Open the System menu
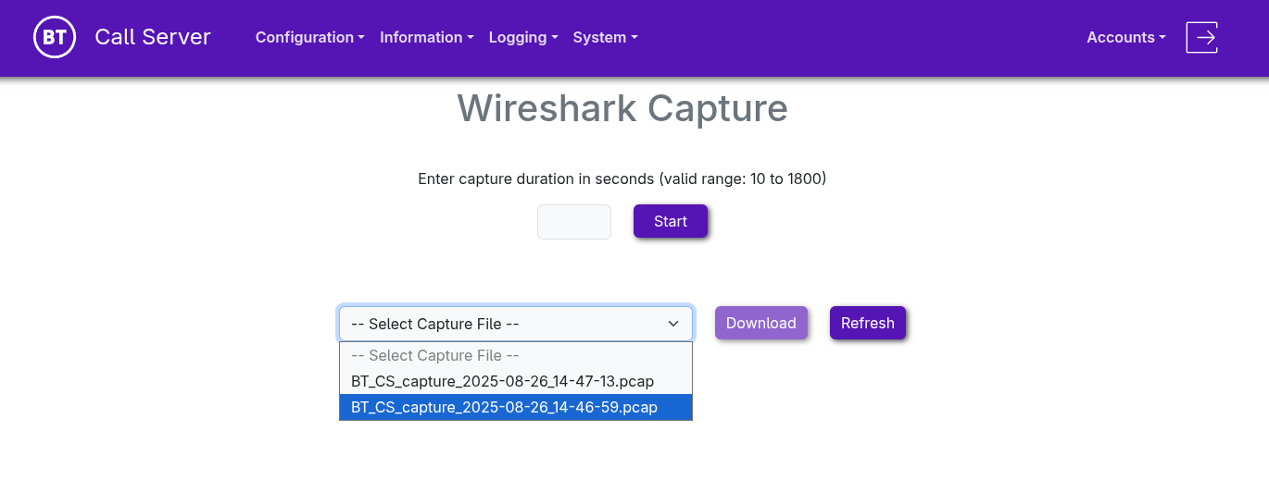 pos(605,37)
